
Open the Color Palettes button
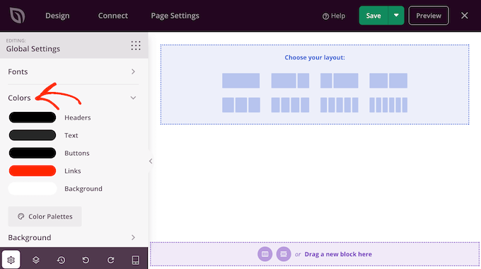click(x=45, y=217)
